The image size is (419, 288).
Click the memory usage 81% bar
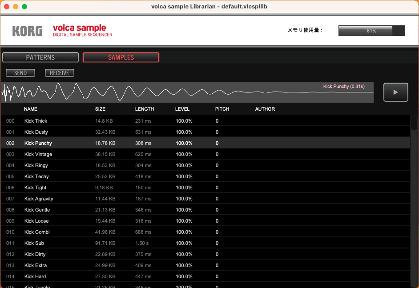[x=371, y=31]
